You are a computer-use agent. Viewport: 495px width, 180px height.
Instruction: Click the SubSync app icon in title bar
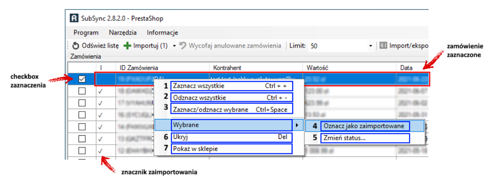point(73,18)
